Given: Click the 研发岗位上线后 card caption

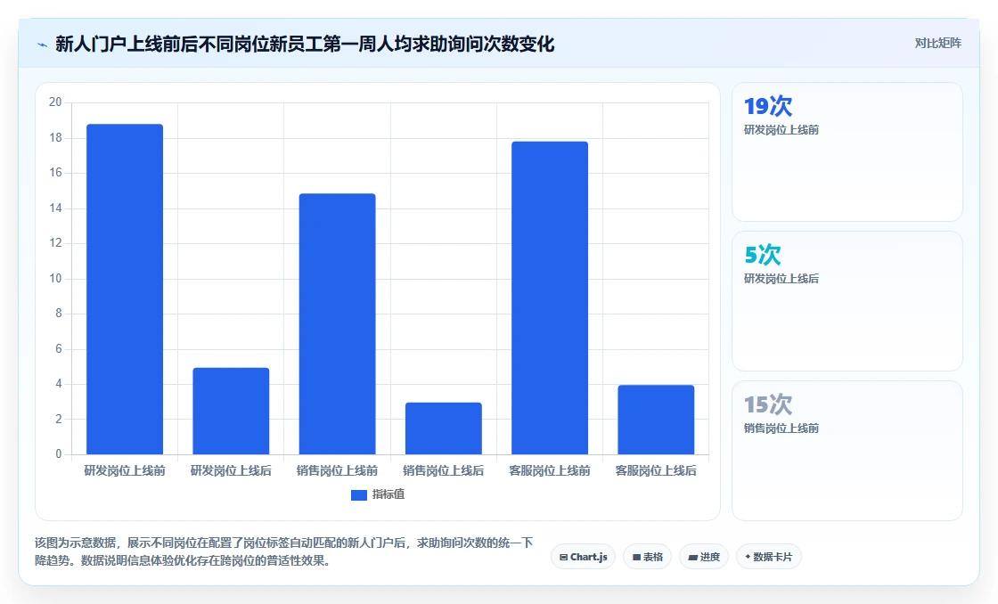Looking at the screenshot, I should [781, 279].
